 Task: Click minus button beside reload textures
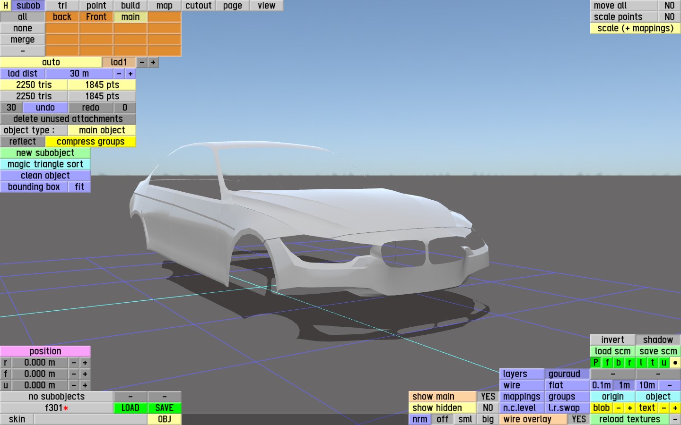coord(675,419)
